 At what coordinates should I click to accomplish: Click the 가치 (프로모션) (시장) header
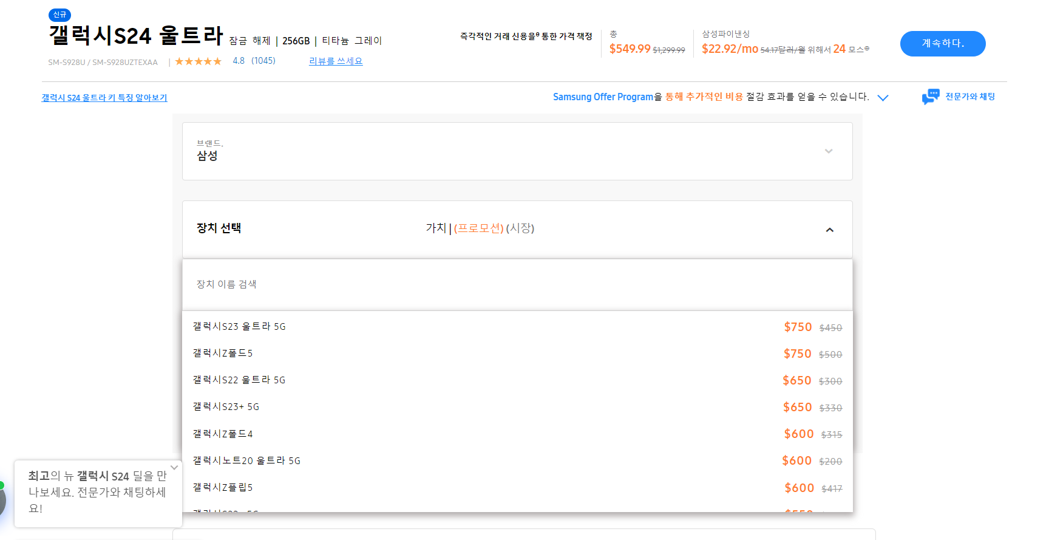480,228
